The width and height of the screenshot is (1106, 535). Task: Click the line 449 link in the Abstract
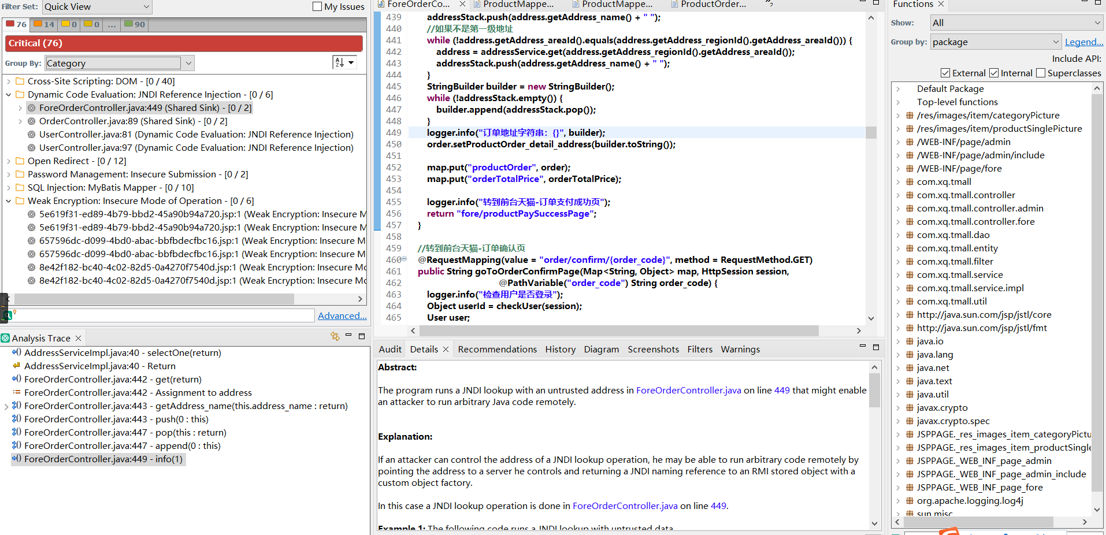(x=782, y=391)
